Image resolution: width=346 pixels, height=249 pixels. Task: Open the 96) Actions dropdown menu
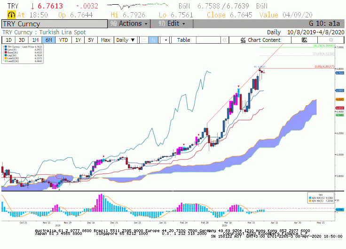point(129,23)
